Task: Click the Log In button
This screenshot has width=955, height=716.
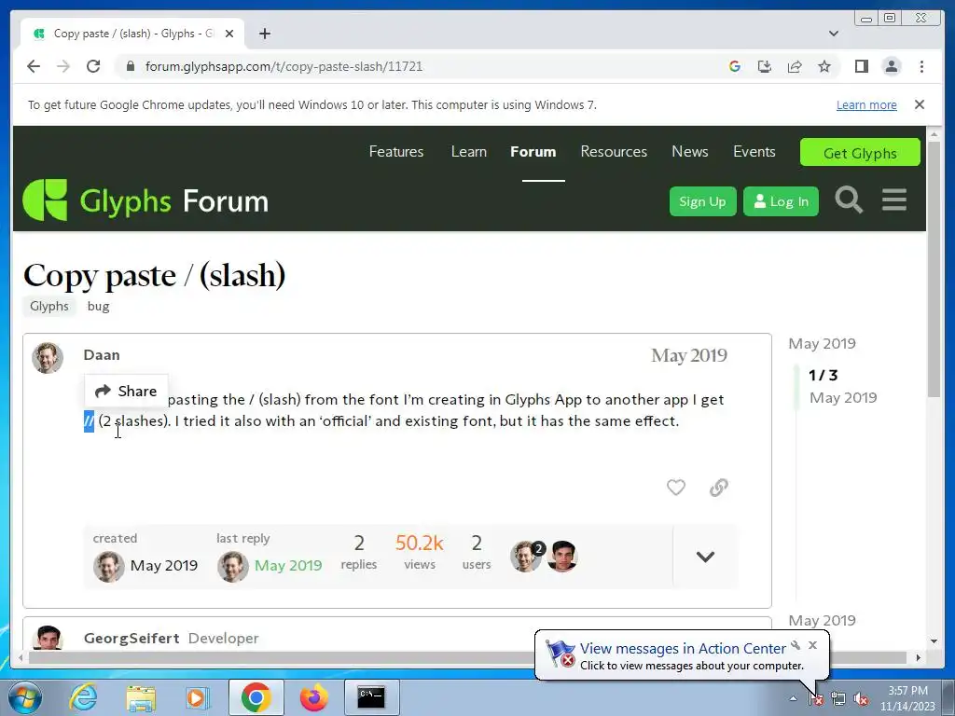Action: (x=781, y=201)
